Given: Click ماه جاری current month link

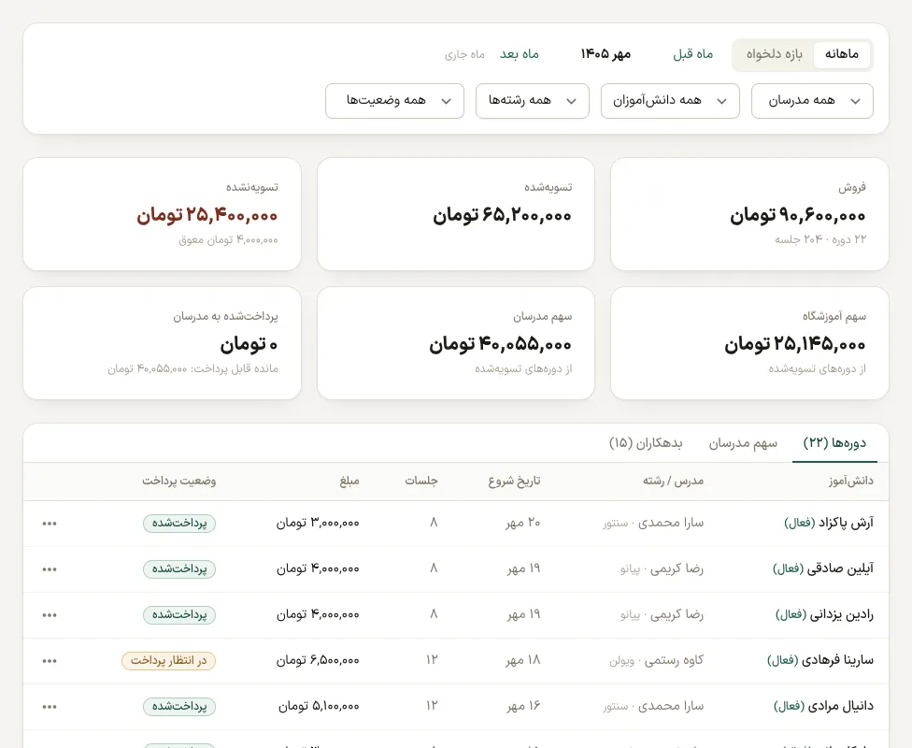Looking at the screenshot, I should click(464, 54).
